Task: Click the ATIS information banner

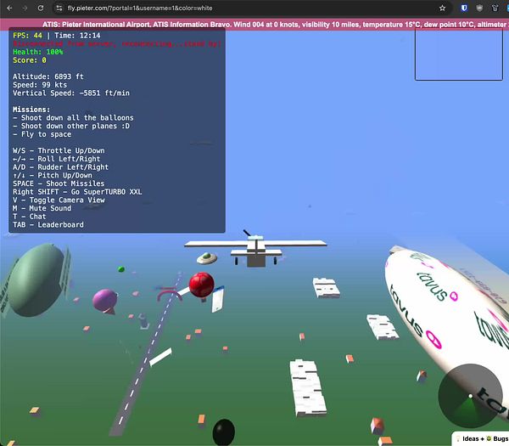Action: pos(255,25)
